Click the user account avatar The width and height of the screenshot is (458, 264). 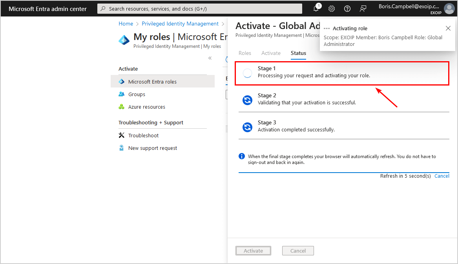(449, 9)
